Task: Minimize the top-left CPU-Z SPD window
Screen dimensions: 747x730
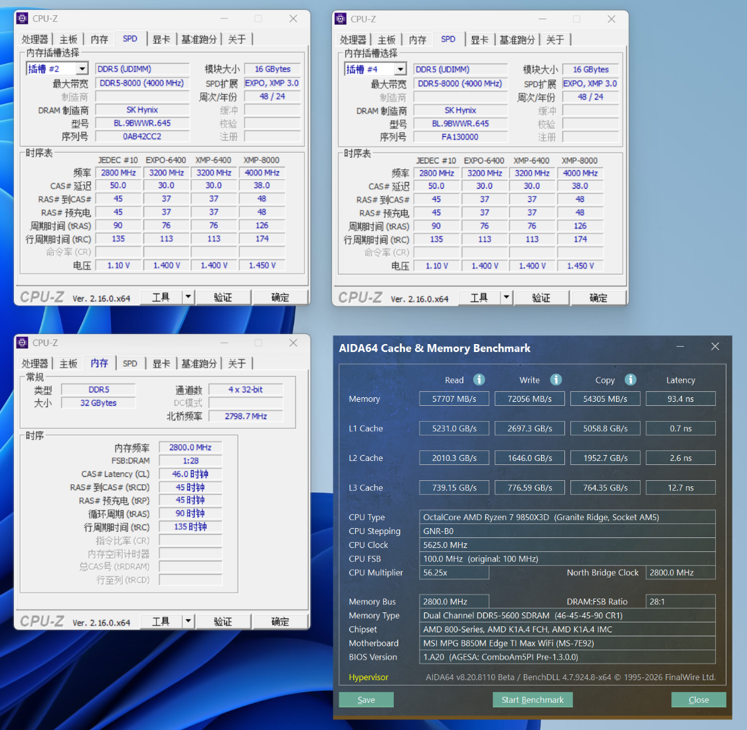Action: (224, 19)
